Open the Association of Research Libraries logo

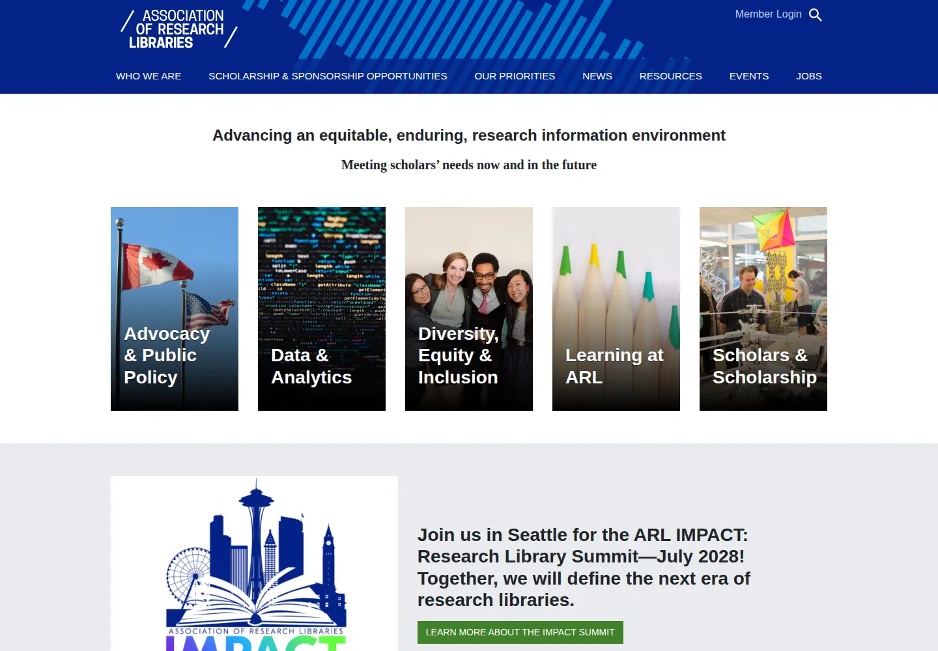(x=179, y=29)
